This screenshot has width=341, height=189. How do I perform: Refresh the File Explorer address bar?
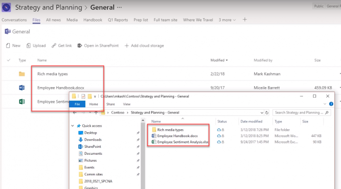pyautogui.click(x=267, y=113)
